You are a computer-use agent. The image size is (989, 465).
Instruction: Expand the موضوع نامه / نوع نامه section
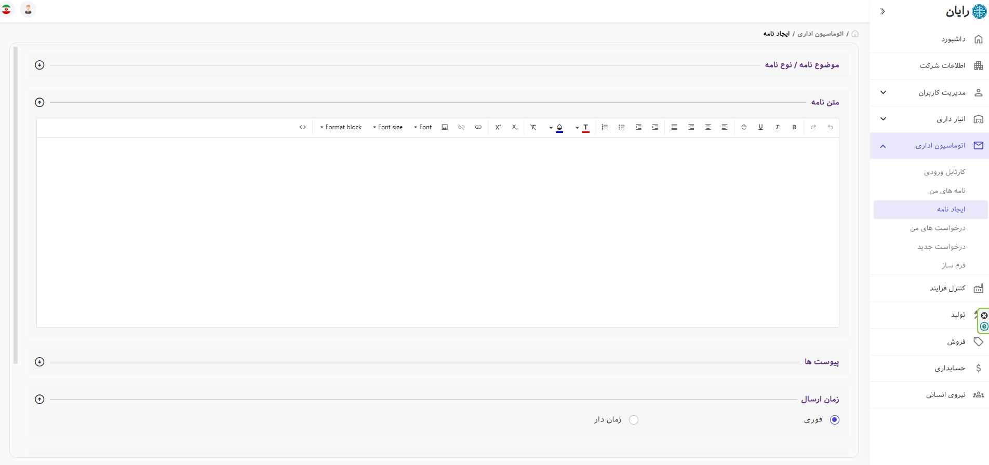click(x=39, y=65)
